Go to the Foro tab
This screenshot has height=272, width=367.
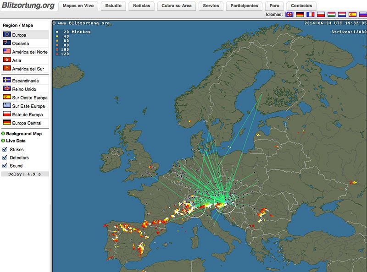(x=274, y=6)
